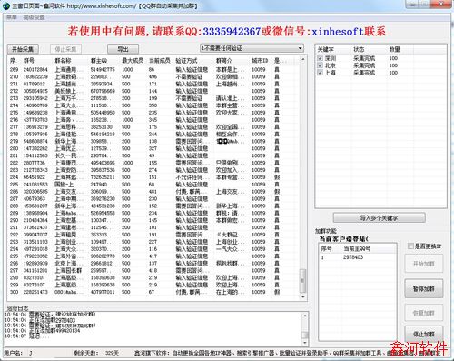Toggle the 北京 keyword checkbox
This screenshot has width=454, height=361.
point(321,65)
